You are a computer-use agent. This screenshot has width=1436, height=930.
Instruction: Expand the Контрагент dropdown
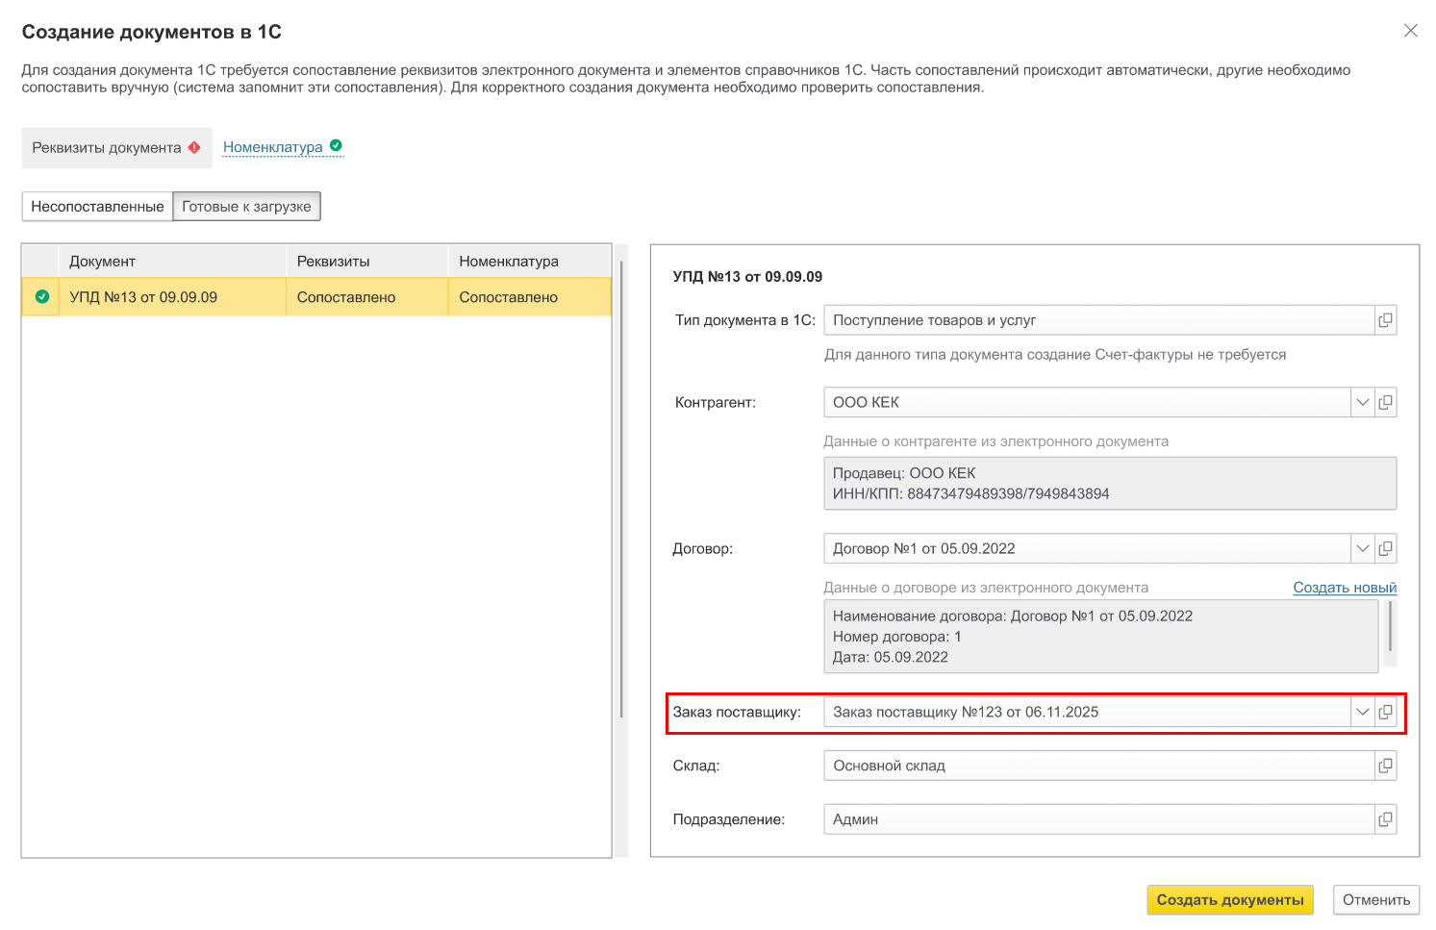1362,402
